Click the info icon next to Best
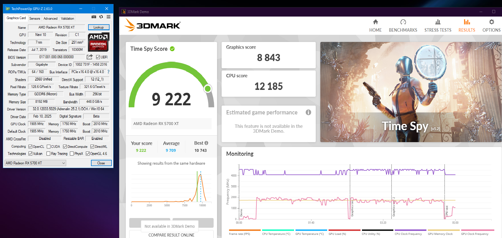The width and height of the screenshot is (502, 238). coord(206,143)
